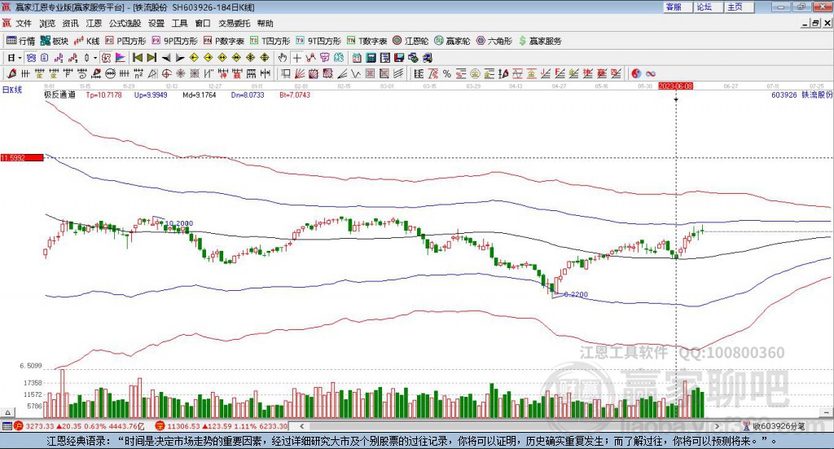The height and width of the screenshot is (449, 834).
Task: Click the 11.5992 red price label
Action: click(22, 157)
